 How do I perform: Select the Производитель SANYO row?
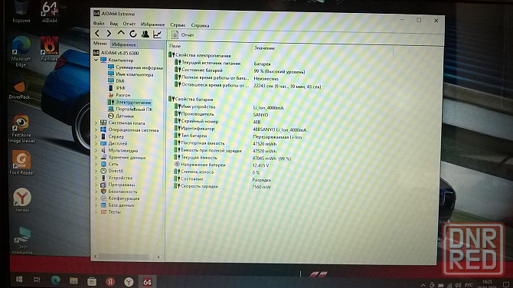point(221,114)
